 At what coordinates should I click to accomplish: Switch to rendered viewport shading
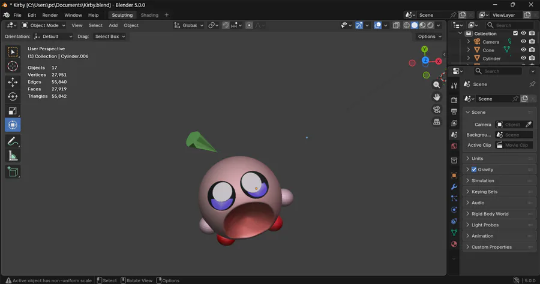[430, 25]
